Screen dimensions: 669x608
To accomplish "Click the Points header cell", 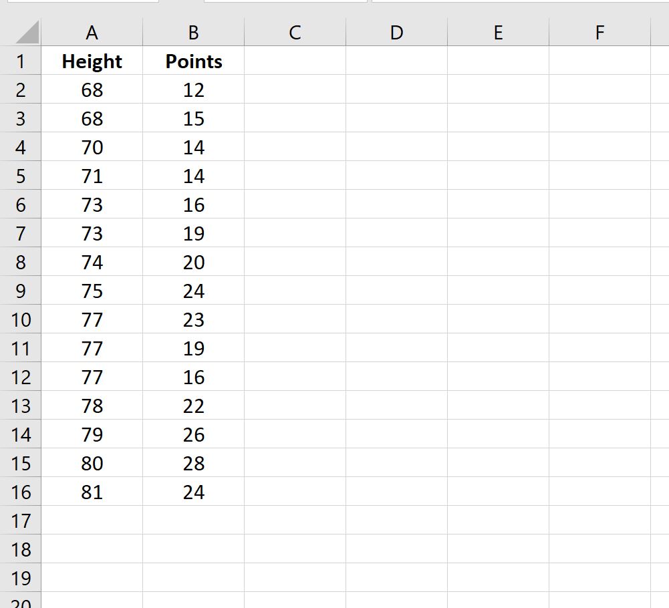I will click(192, 61).
